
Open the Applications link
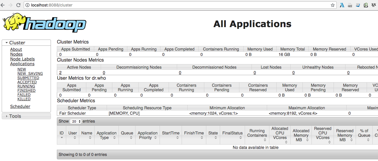tap(22, 64)
